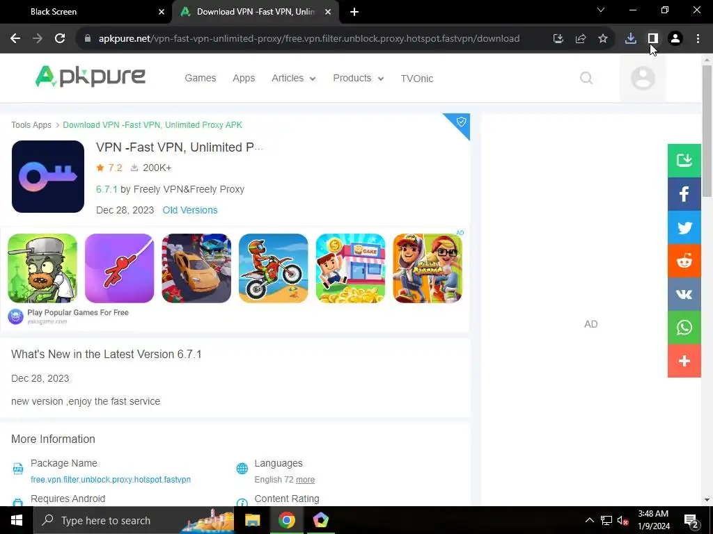Open the Games menu item

tap(200, 78)
